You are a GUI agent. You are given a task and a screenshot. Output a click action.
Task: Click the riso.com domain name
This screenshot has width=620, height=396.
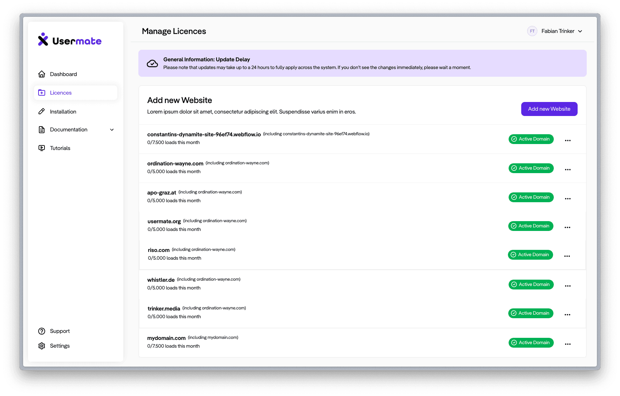click(x=159, y=250)
